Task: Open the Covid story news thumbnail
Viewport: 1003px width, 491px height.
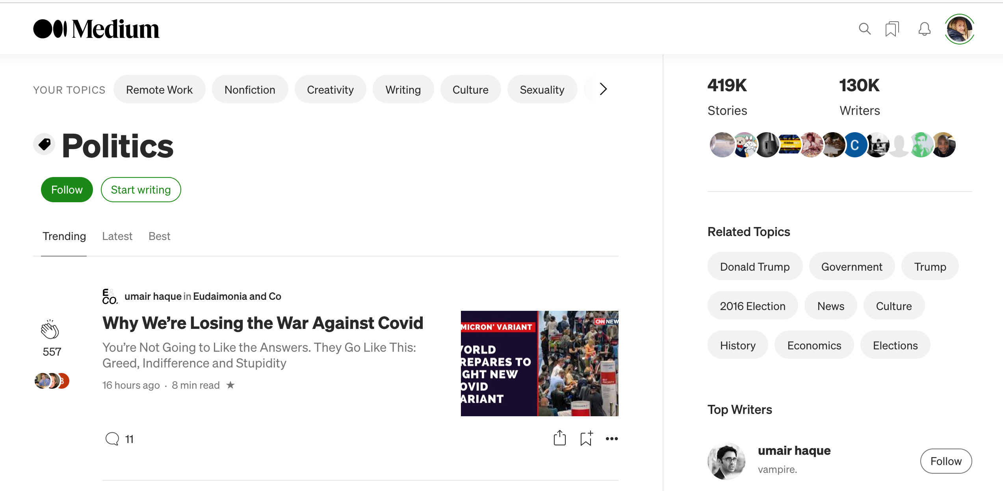Action: (539, 363)
